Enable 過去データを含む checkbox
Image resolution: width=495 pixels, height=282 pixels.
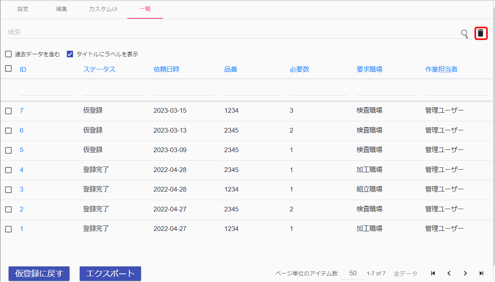(8, 54)
